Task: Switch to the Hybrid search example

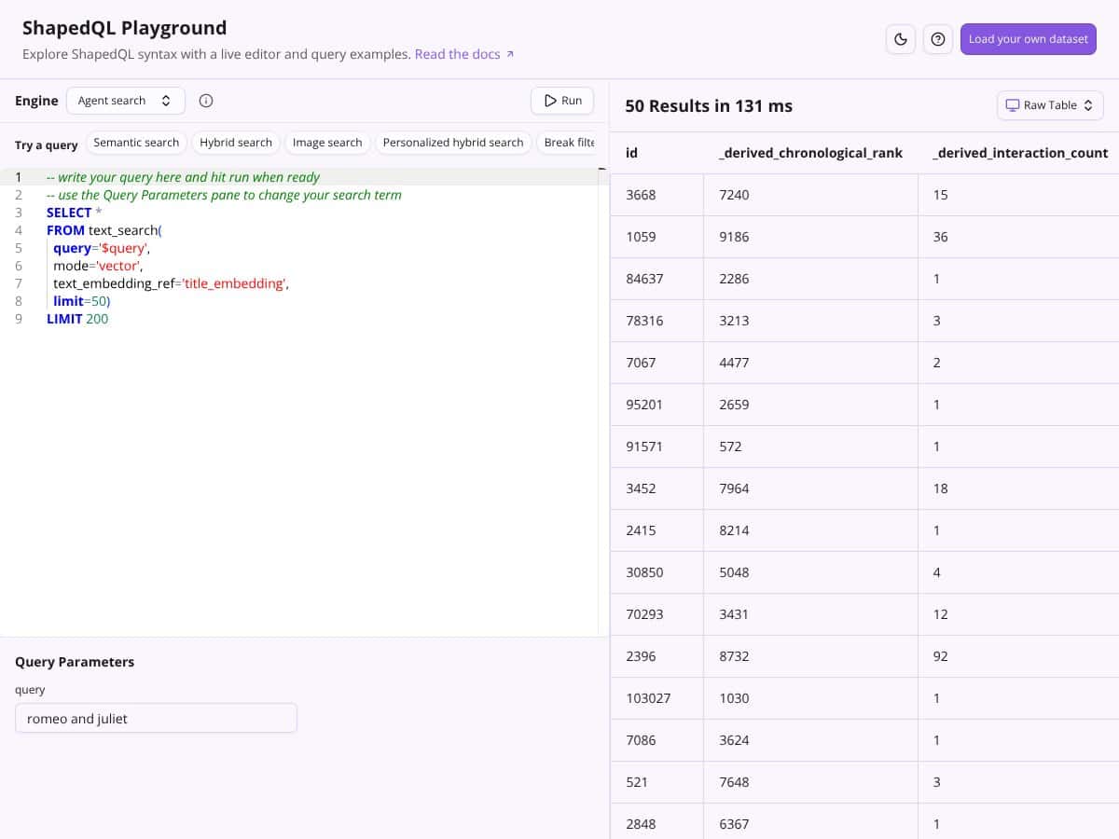Action: pyautogui.click(x=236, y=142)
